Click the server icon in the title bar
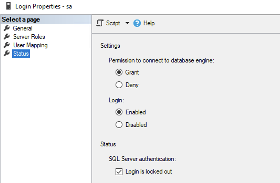This screenshot has width=280, height=183. (8, 6)
